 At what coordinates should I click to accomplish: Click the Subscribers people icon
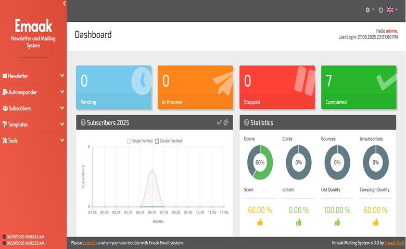click(5, 108)
